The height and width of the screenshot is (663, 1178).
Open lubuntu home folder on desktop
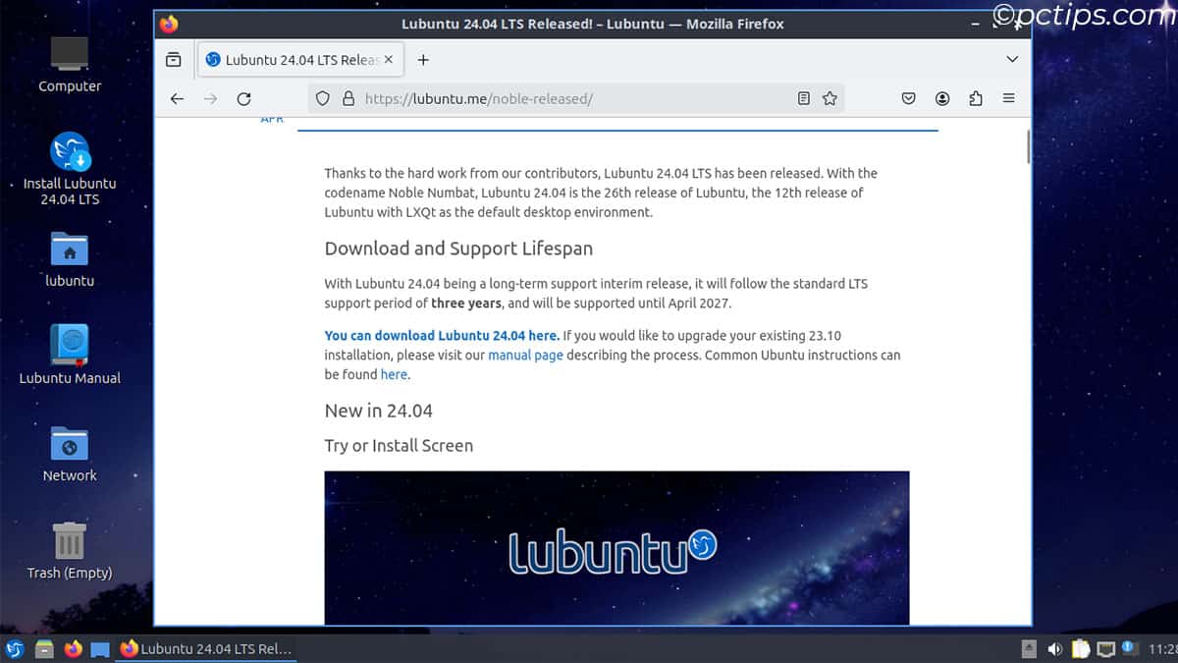click(x=70, y=259)
